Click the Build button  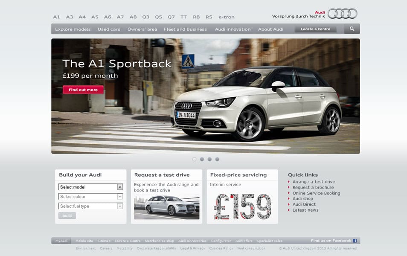(x=67, y=215)
